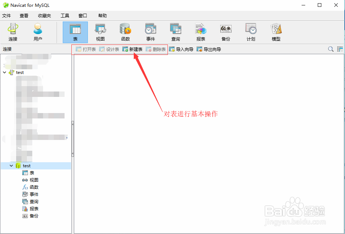Collapse the test connection node
Screen dimensions: 345x234
[x=5, y=72]
